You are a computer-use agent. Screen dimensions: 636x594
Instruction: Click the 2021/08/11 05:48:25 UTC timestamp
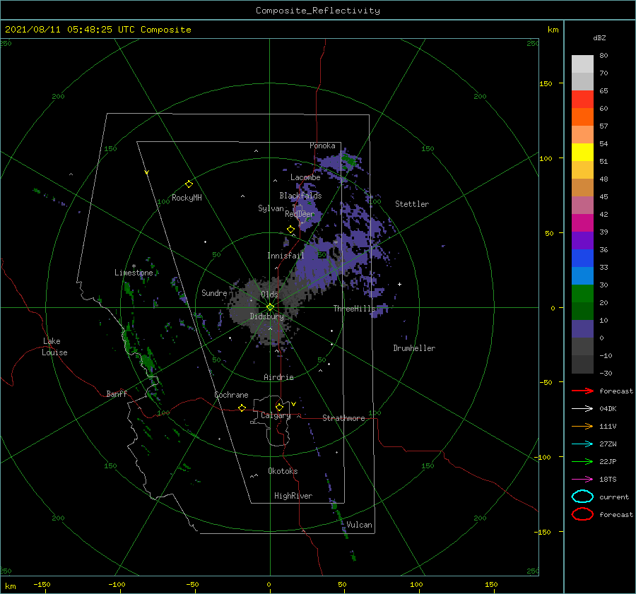98,30
